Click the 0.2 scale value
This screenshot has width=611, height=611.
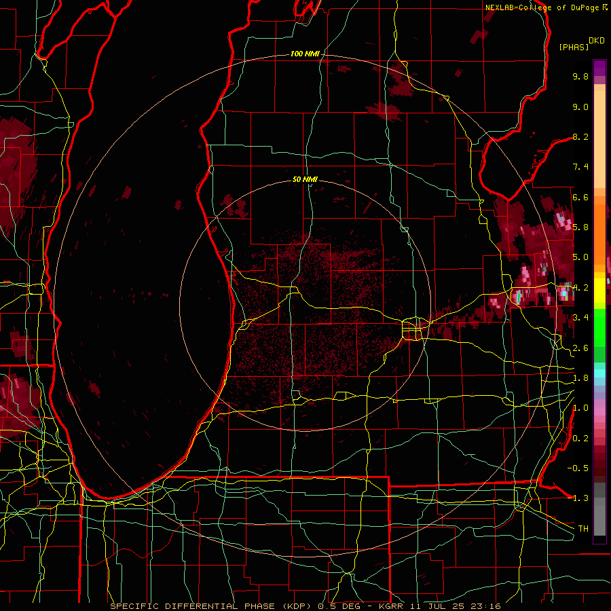click(x=580, y=439)
